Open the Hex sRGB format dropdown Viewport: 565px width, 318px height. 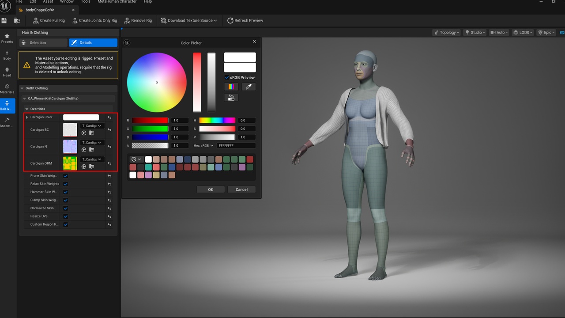click(x=203, y=145)
